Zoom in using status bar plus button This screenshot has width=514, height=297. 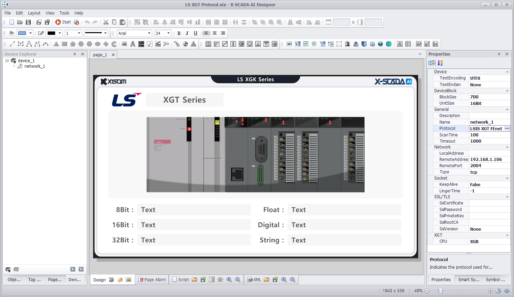(491, 291)
